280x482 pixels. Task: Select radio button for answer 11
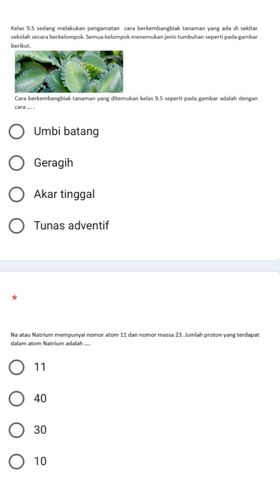pos(17,367)
